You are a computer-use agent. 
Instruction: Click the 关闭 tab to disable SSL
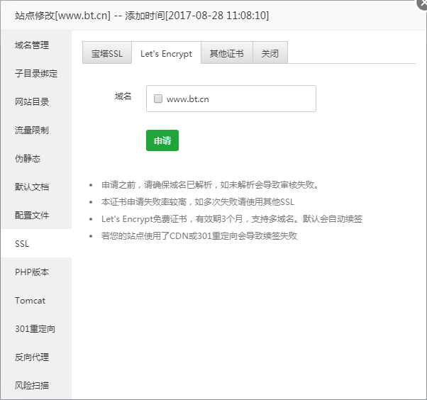pos(270,54)
